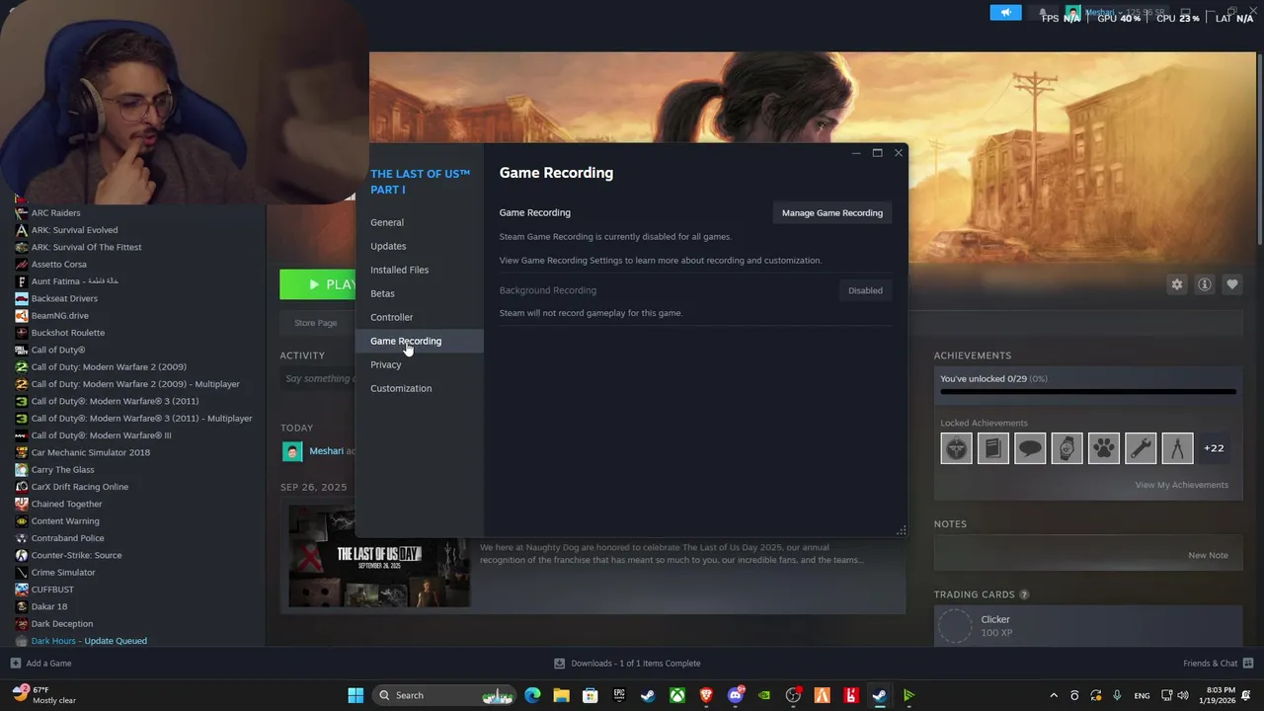
Task: Open Discord from taskbar
Action: pyautogui.click(x=735, y=695)
